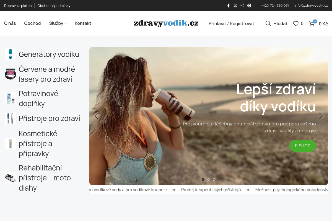Click the Pinterest icon

[249, 6]
